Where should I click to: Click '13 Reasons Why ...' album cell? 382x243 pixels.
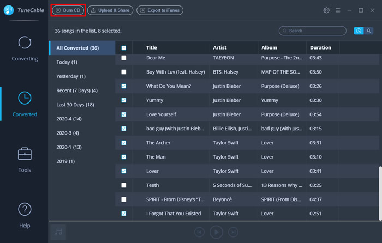coord(282,185)
